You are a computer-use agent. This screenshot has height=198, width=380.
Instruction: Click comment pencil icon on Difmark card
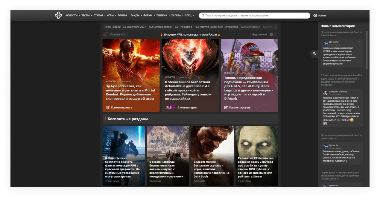(x=226, y=107)
